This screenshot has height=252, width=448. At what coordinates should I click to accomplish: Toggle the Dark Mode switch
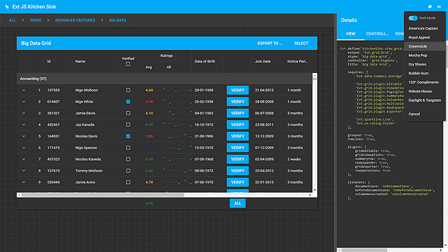coord(413,18)
